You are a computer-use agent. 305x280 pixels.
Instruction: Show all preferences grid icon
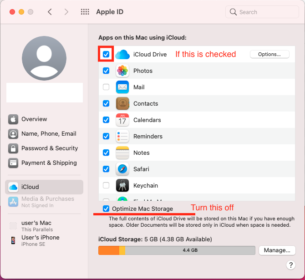click(85, 12)
